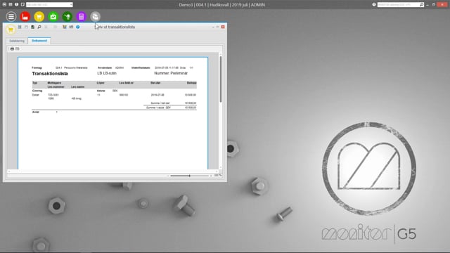450x253 pixels.
Task: Click the 'Antal' label at report bottom
Action: point(36,112)
